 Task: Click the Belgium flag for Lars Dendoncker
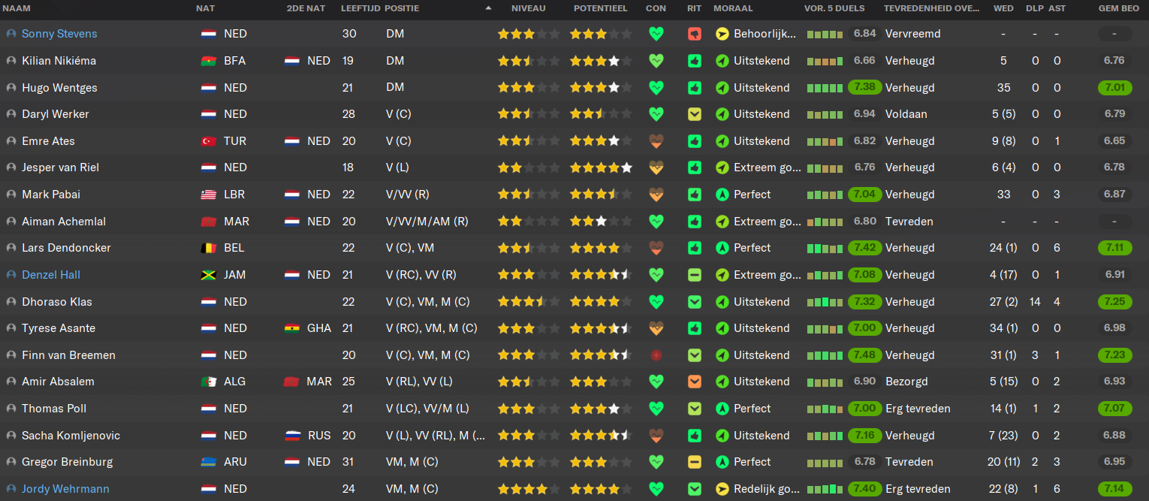(208, 248)
